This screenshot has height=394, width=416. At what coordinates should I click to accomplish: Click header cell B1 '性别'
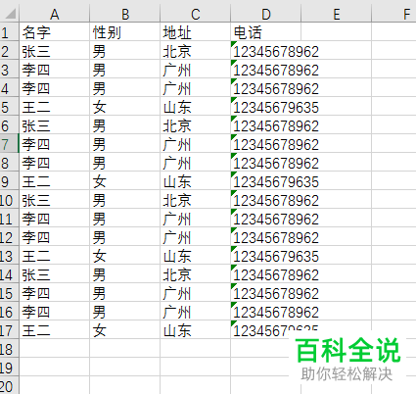point(125,32)
